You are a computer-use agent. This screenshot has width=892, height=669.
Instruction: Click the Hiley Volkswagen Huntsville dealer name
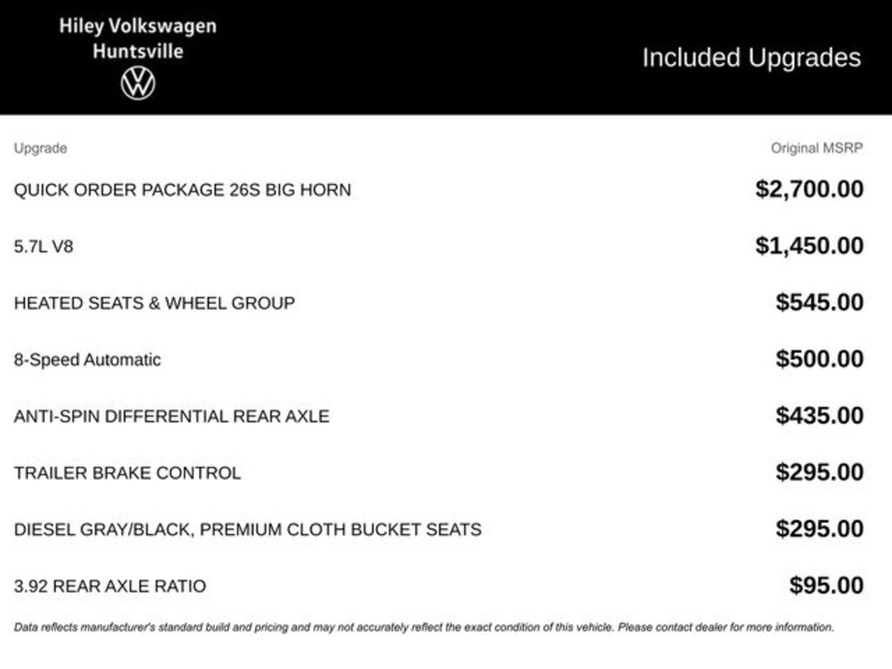coord(138,38)
